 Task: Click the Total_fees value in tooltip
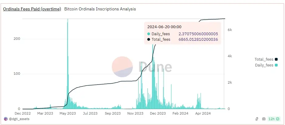[198, 40]
